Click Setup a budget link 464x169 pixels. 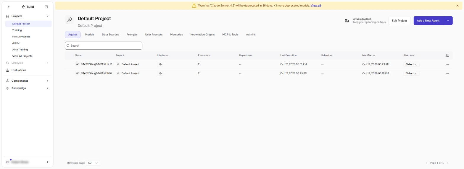(362, 19)
